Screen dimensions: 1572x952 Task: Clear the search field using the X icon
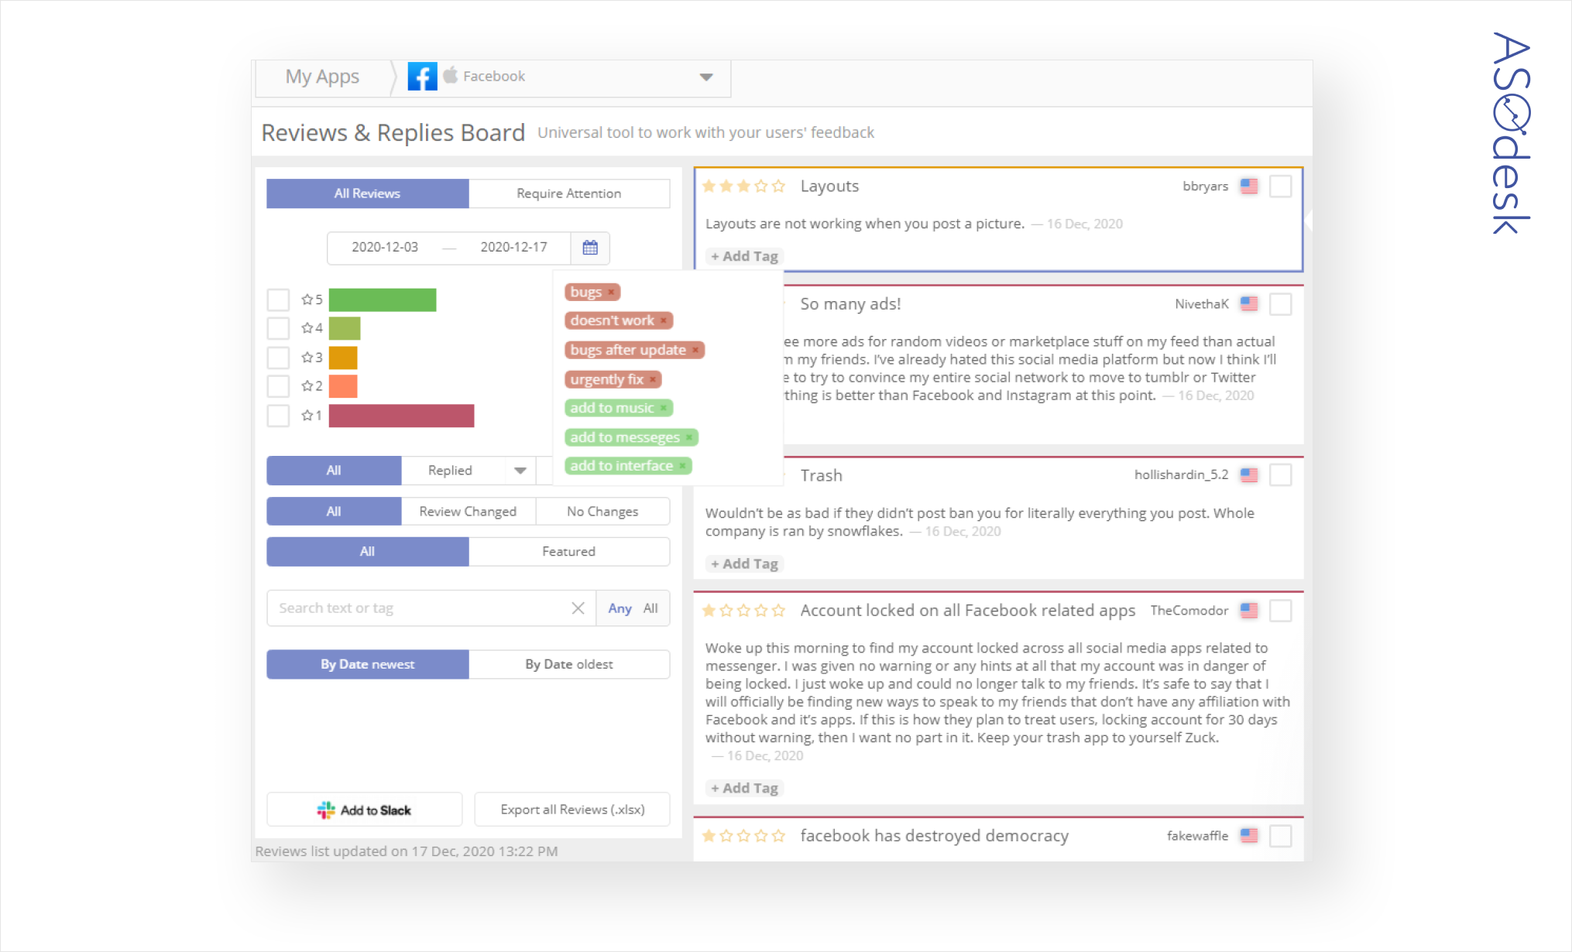(x=577, y=608)
